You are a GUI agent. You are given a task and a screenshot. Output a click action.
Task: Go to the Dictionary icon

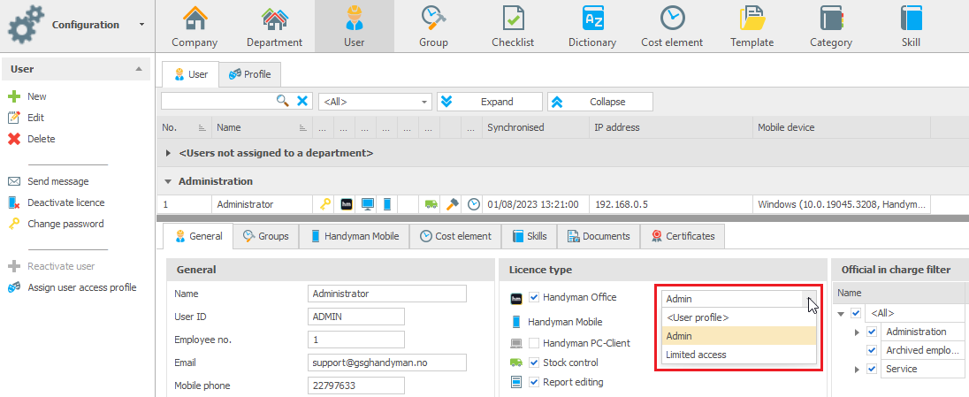pos(592,18)
